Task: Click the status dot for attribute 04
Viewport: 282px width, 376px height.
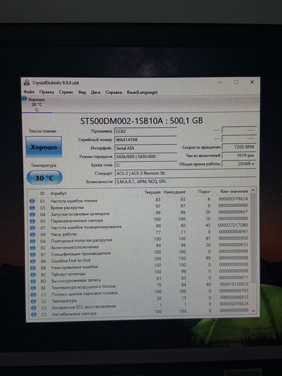Action: coord(32,214)
